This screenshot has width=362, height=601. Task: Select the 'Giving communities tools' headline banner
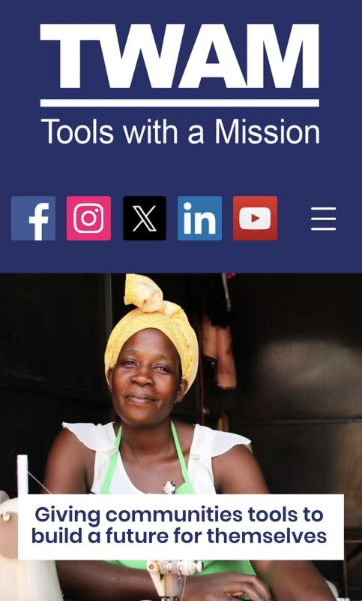coord(181,527)
